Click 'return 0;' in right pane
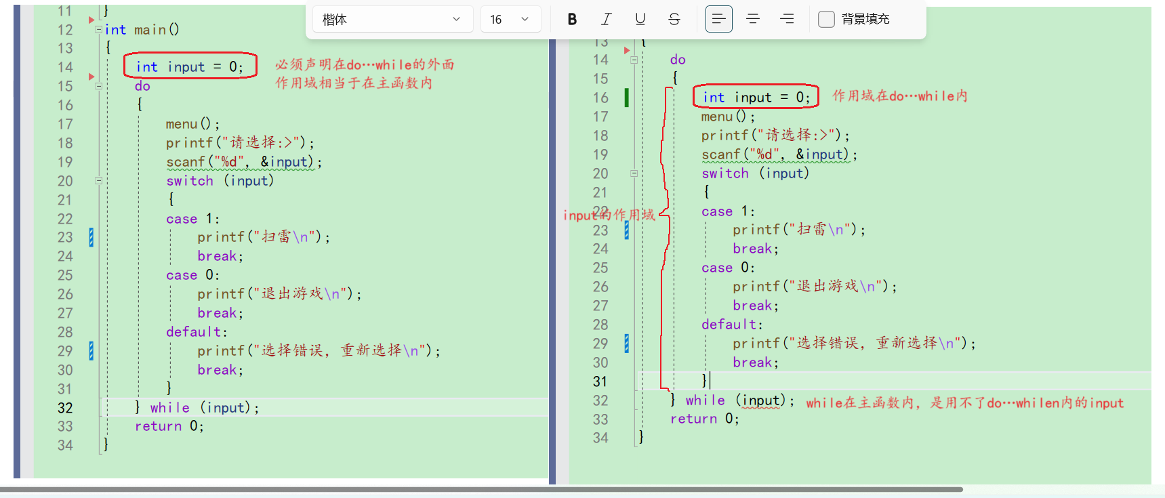The width and height of the screenshot is (1165, 498). pos(704,419)
